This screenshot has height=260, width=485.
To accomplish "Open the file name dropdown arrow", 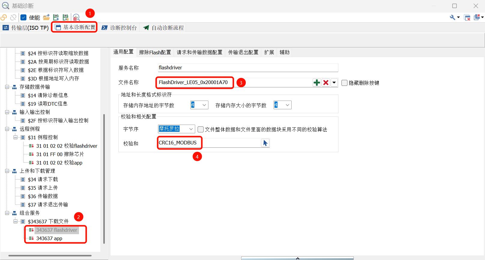I will pyautogui.click(x=334, y=83).
